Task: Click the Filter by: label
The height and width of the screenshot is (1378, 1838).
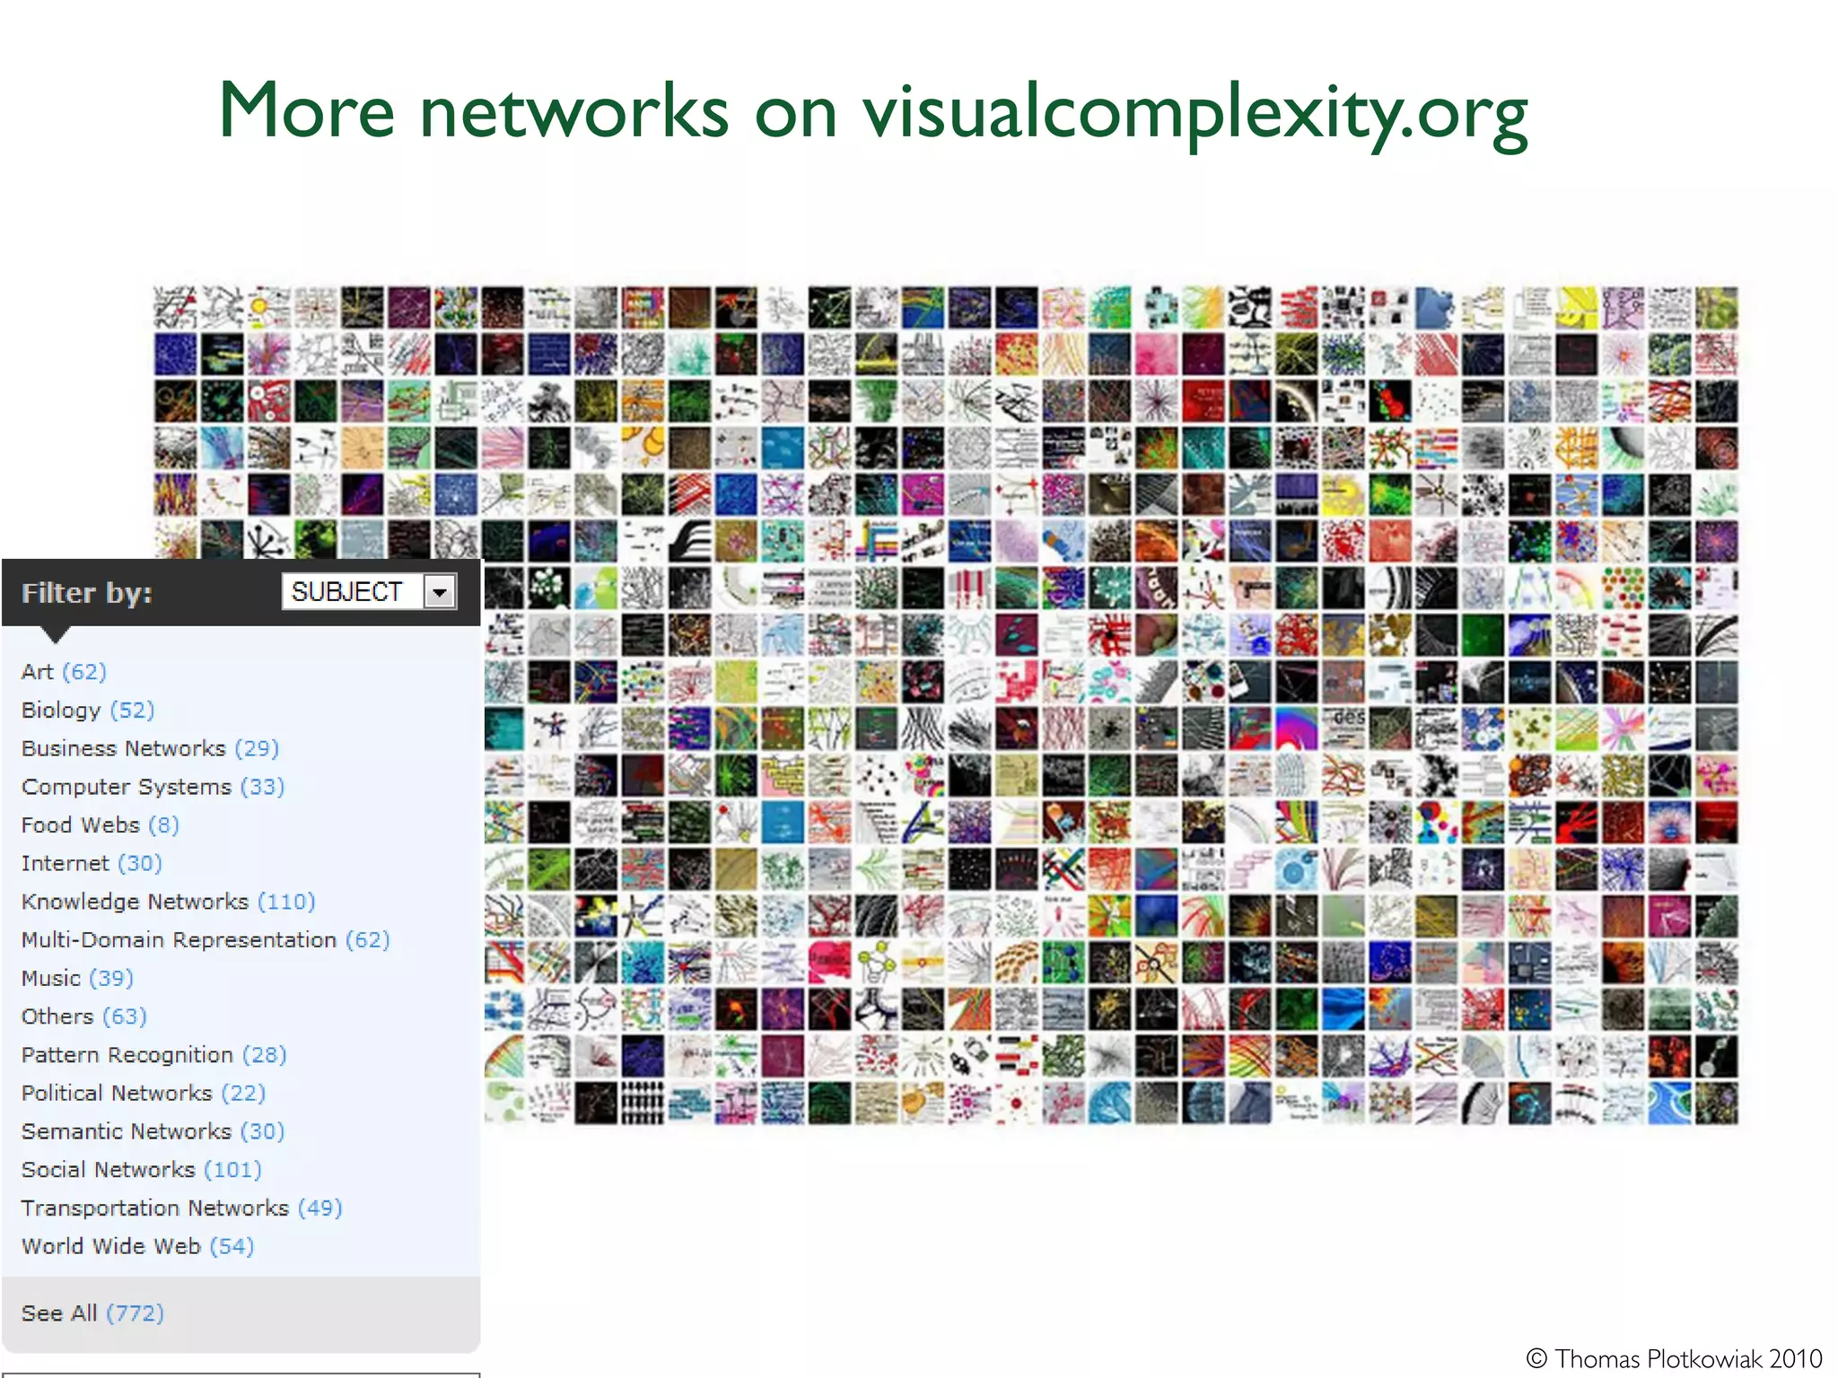Action: [86, 593]
